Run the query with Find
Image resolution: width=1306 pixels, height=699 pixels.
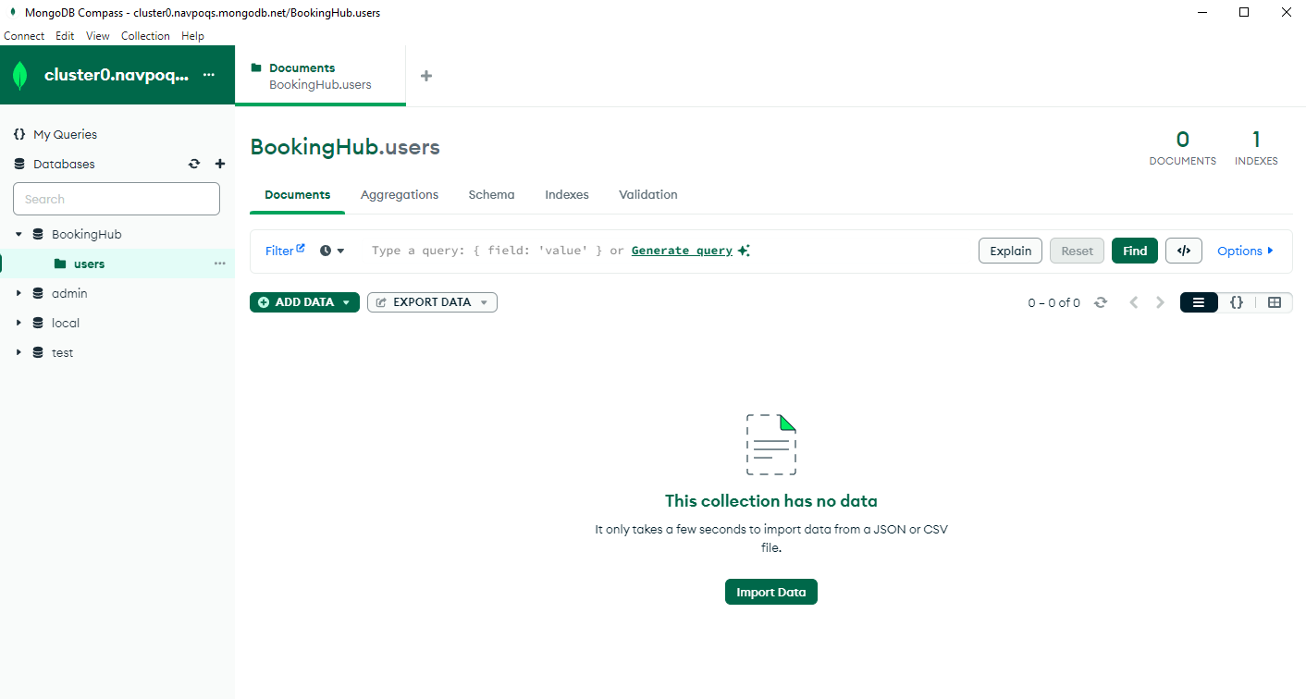(1135, 251)
